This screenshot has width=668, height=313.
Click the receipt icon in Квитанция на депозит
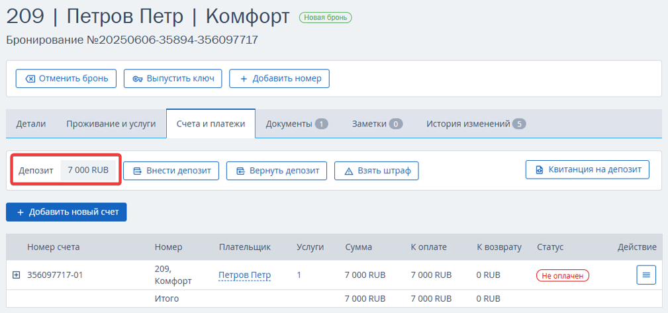(540, 169)
